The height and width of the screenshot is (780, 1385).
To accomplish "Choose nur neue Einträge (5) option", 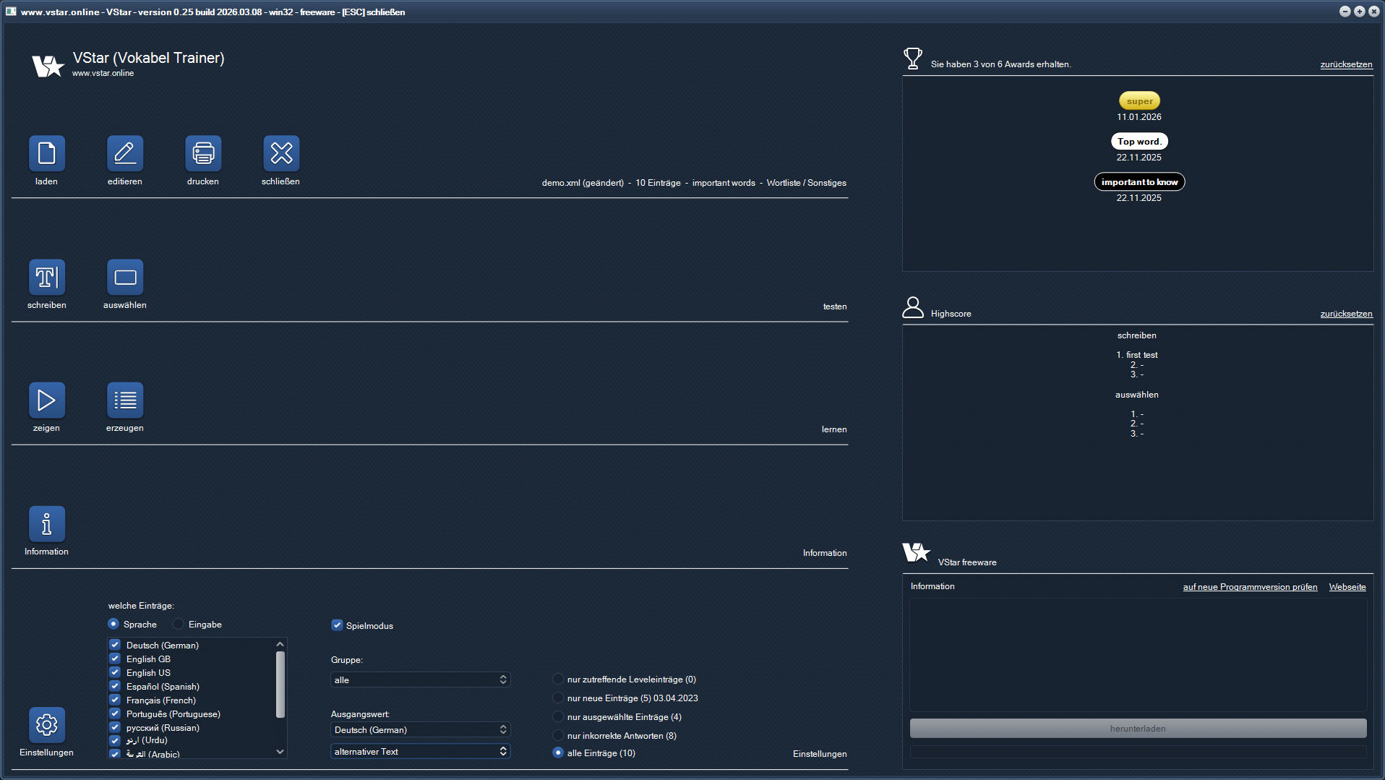I will 558,698.
